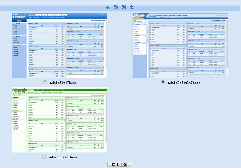Click the AdminGreenTheme text label
The width and height of the screenshot is (241, 168).
(x=63, y=157)
